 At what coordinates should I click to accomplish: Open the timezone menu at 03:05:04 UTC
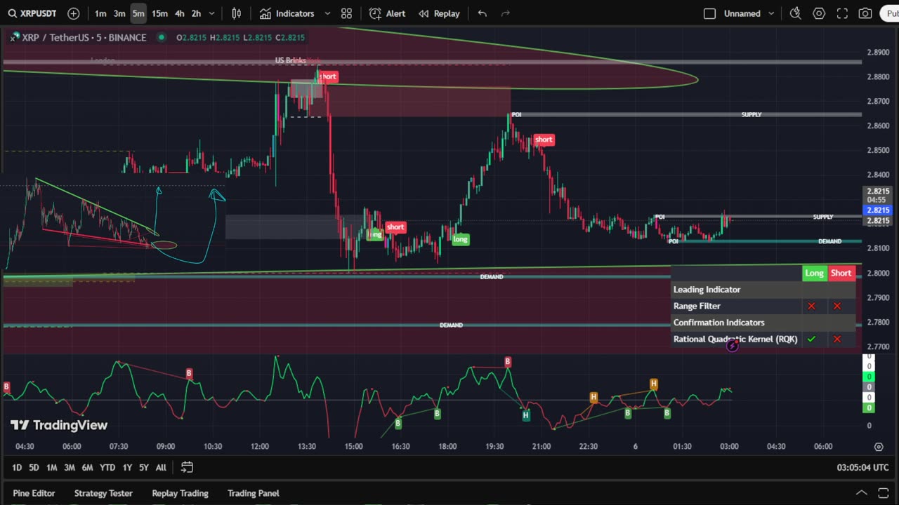[862, 468]
